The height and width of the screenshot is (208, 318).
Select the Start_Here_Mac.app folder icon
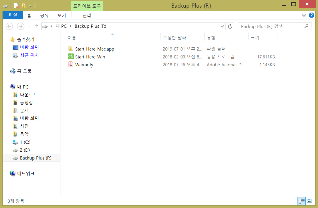[71, 48]
